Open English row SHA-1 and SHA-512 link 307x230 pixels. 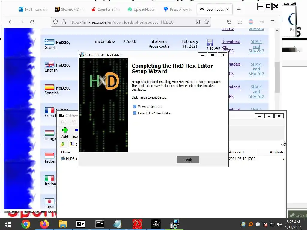pyautogui.click(x=256, y=69)
